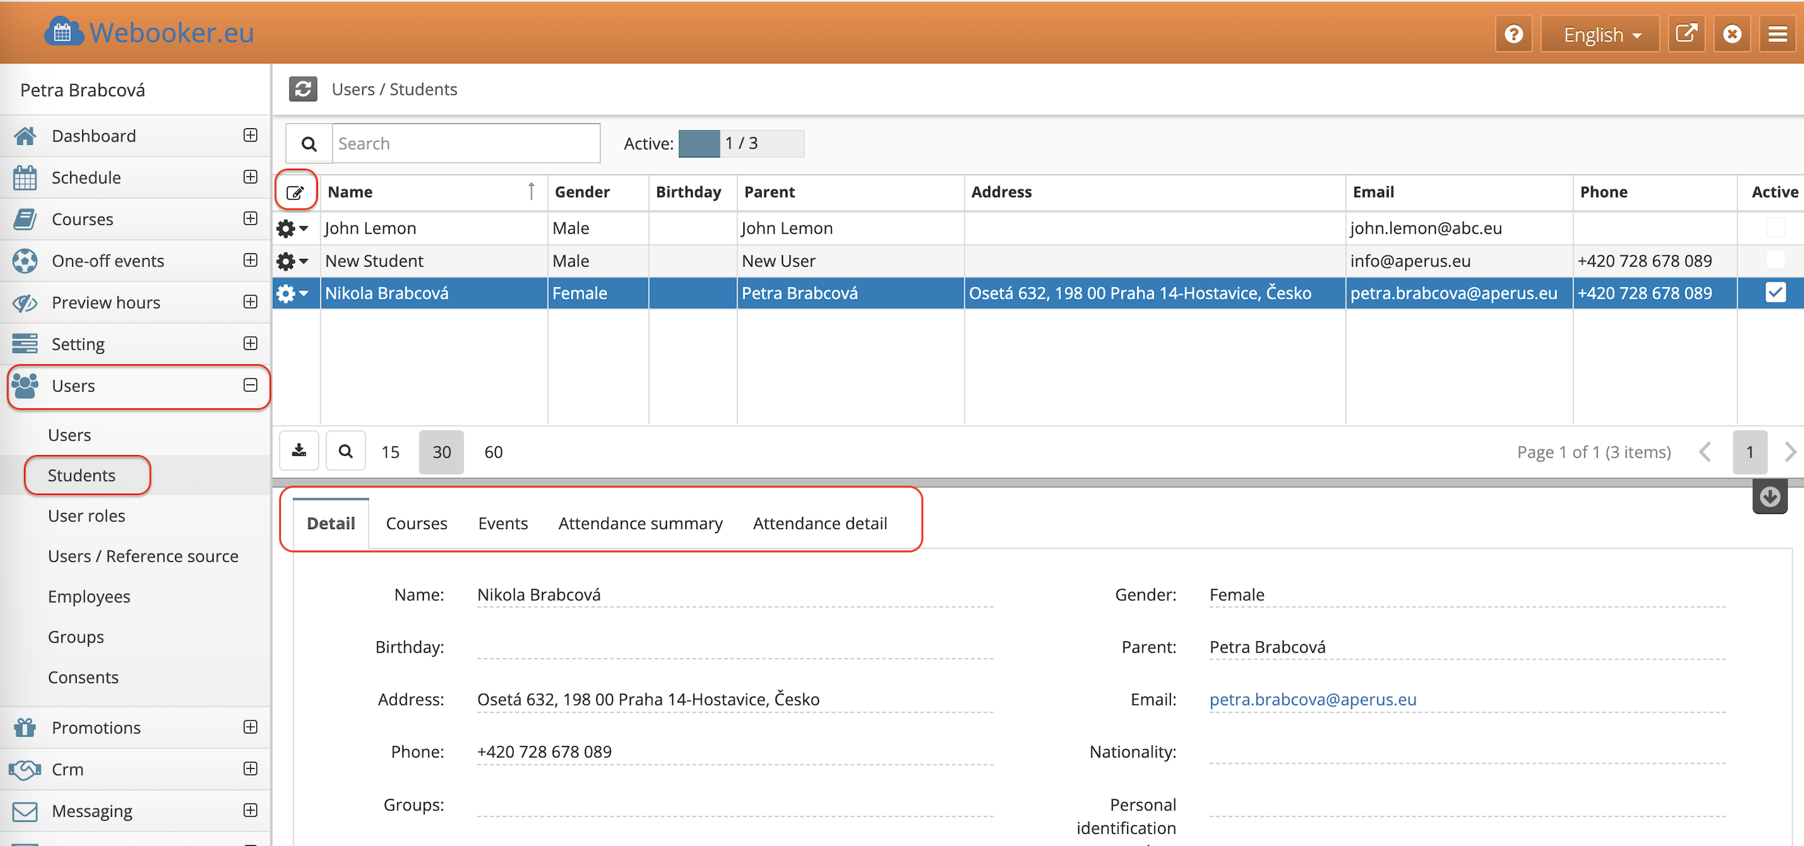This screenshot has width=1804, height=846.
Task: Collapse detail panel with down arrow icon
Action: click(1770, 497)
